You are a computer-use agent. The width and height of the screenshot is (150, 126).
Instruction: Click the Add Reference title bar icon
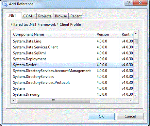pos(5,4)
